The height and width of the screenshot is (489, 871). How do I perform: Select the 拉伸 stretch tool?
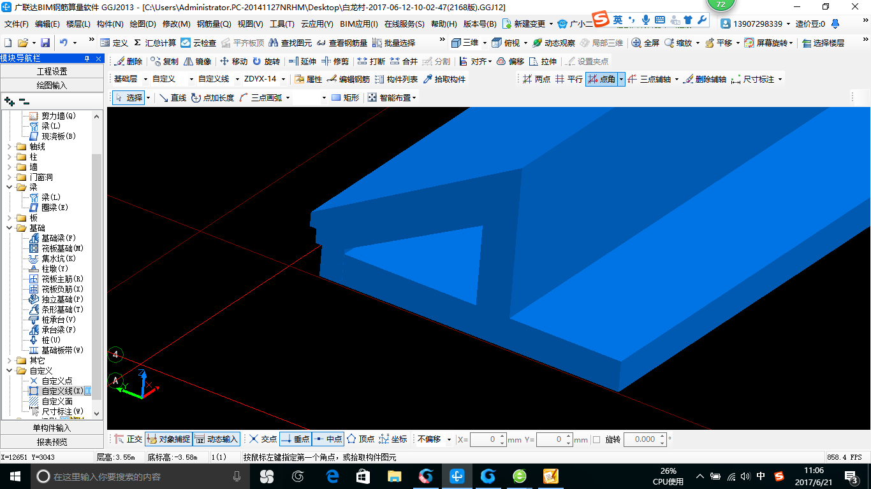(543, 61)
